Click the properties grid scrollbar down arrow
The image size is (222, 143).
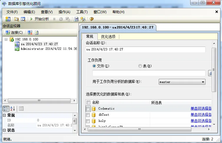75,131
